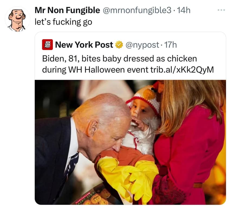Click the quoted tweet headline text
Screen dimensions: 231x208
click(x=128, y=64)
